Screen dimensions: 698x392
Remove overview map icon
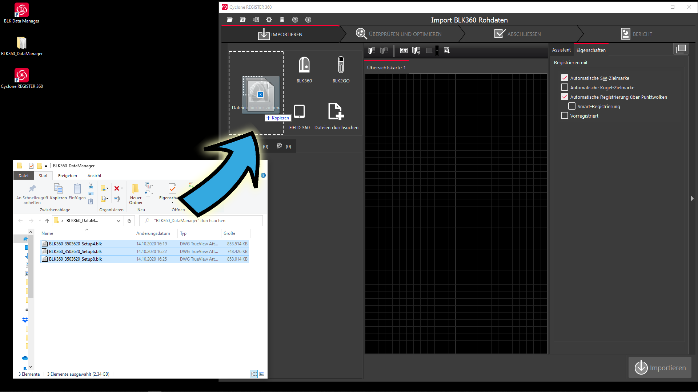(x=384, y=50)
